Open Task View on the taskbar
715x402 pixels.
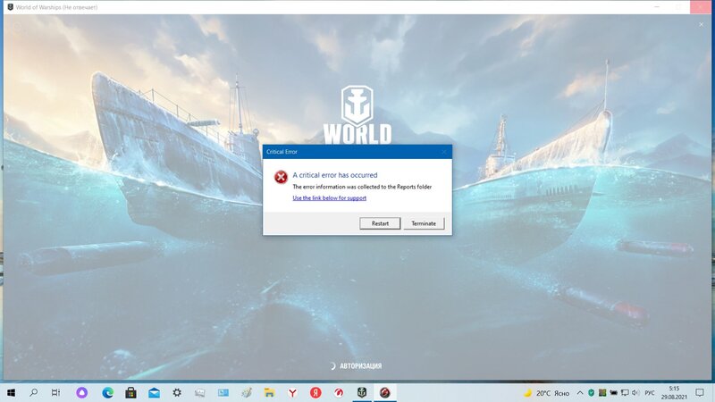coord(55,392)
